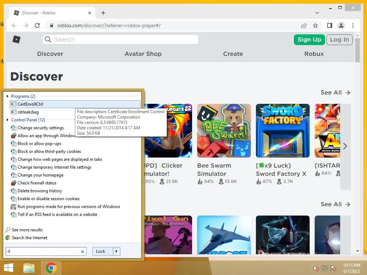Screen dimensions: 367x275
Task: Click the Bee Swarm Simulator title
Action: point(214,169)
